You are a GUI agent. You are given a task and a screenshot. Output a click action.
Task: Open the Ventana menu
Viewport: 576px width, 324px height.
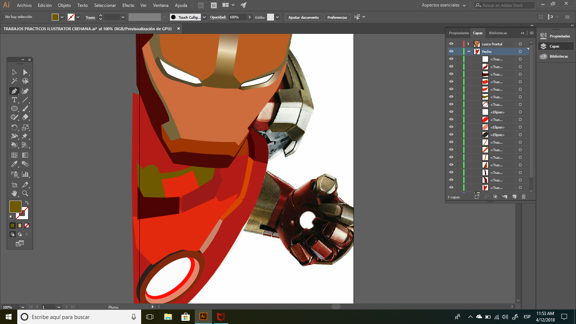pyautogui.click(x=161, y=5)
